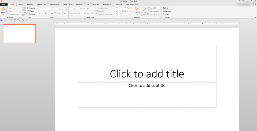Click the Copy command
The image size is (257, 131).
coord(9,11)
